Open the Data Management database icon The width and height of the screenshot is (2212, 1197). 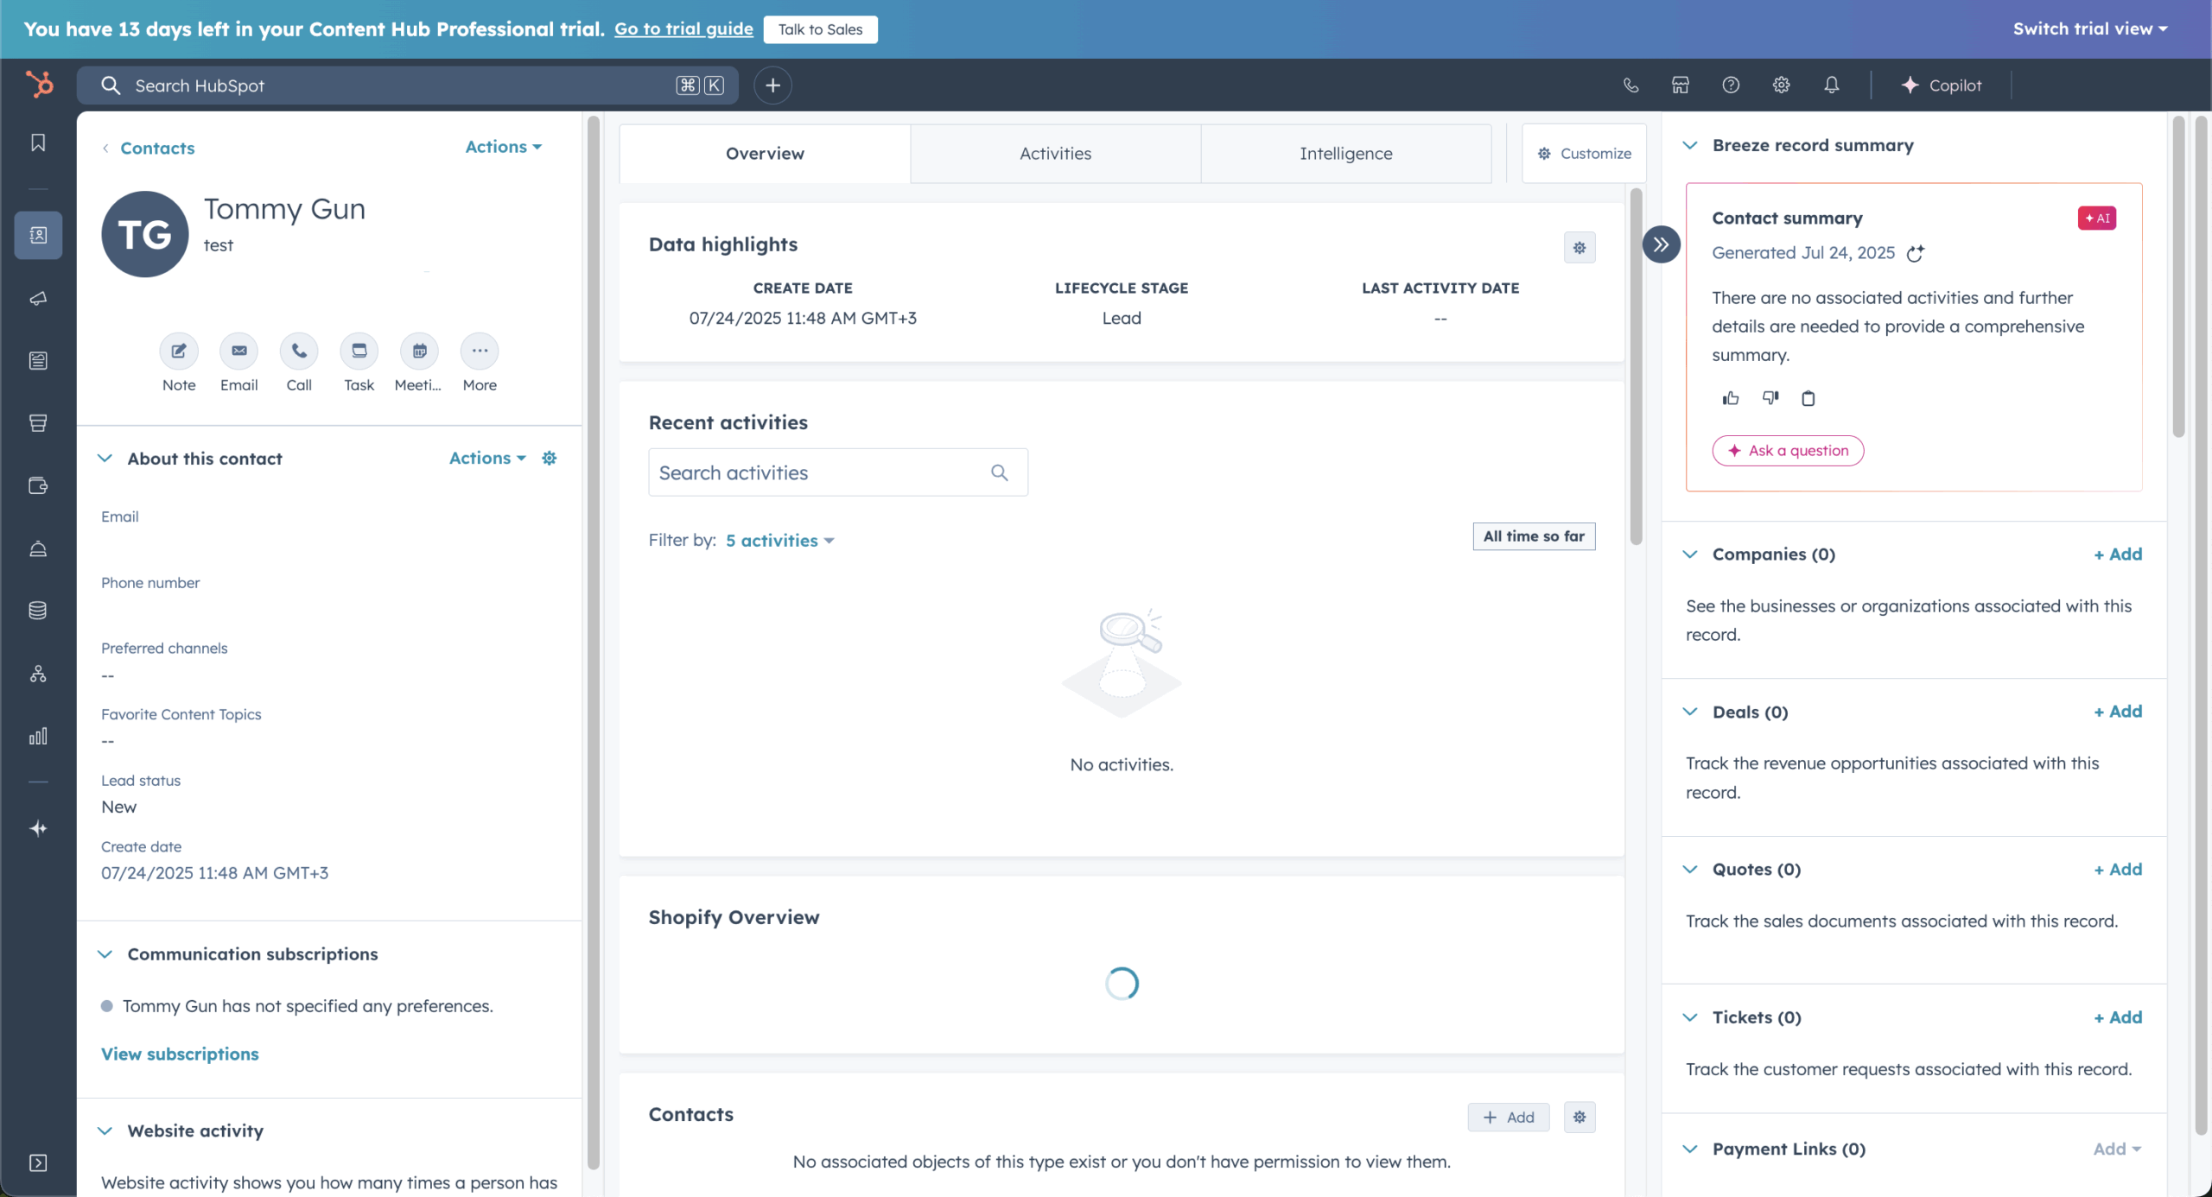click(38, 611)
